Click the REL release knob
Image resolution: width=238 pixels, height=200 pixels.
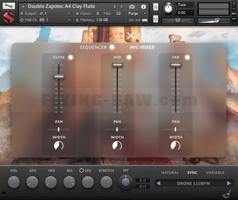pyautogui.click(x=69, y=182)
